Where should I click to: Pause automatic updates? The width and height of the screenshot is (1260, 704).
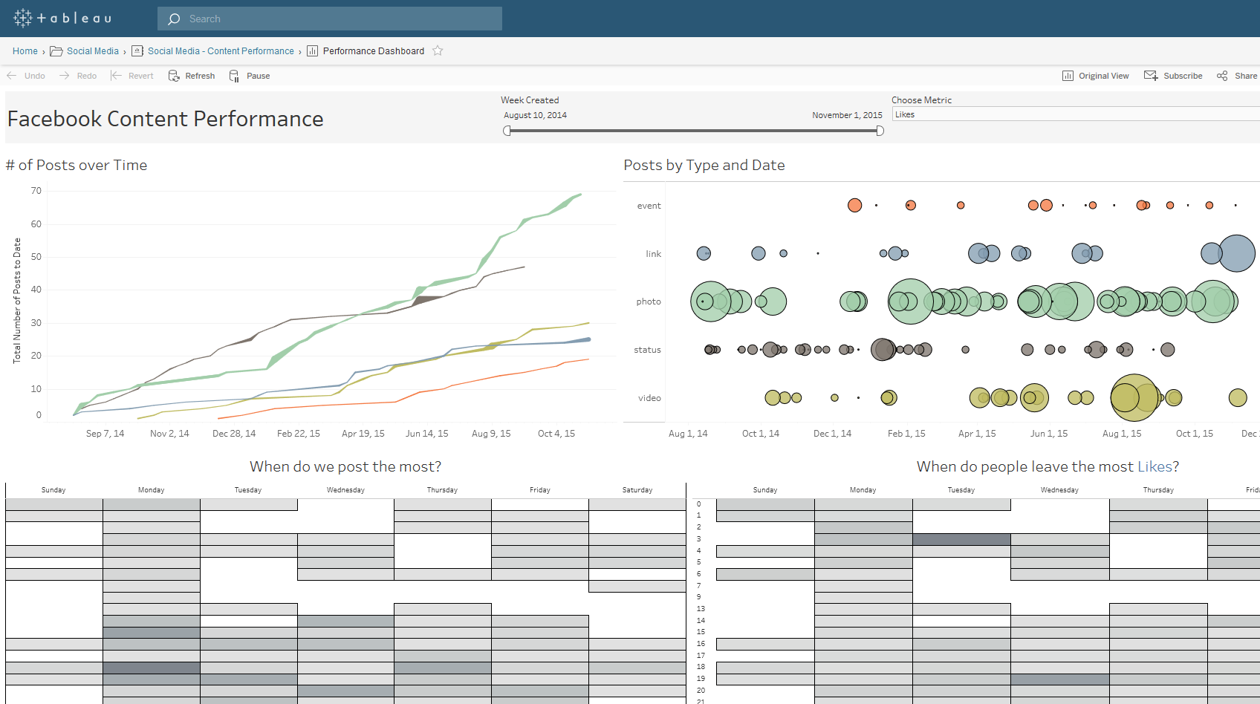(x=250, y=76)
